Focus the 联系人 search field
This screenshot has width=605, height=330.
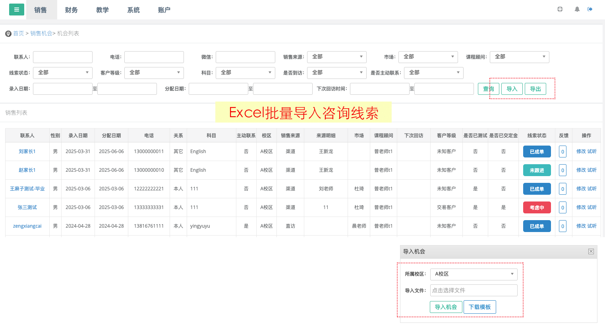point(63,57)
